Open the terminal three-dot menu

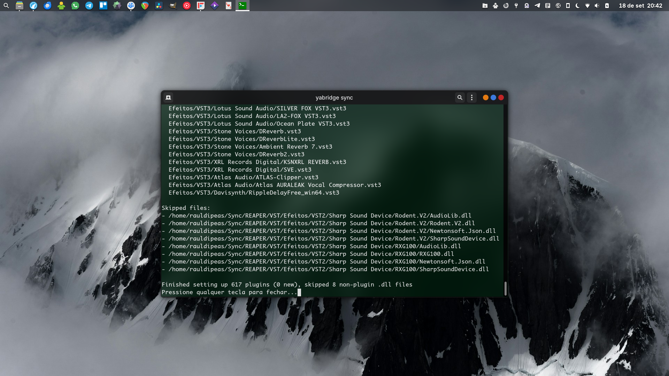[472, 97]
